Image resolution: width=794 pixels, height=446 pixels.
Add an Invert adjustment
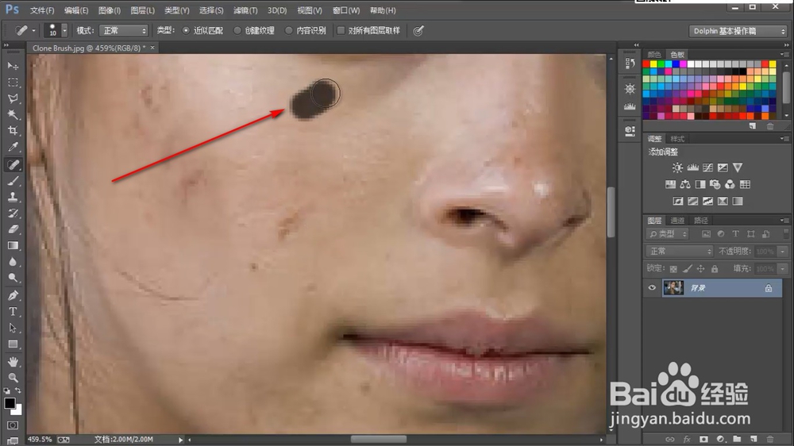(678, 201)
